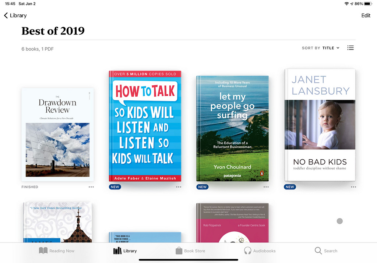Open more options for How To Talk book
Screen dimensions: 377x263
point(179,187)
